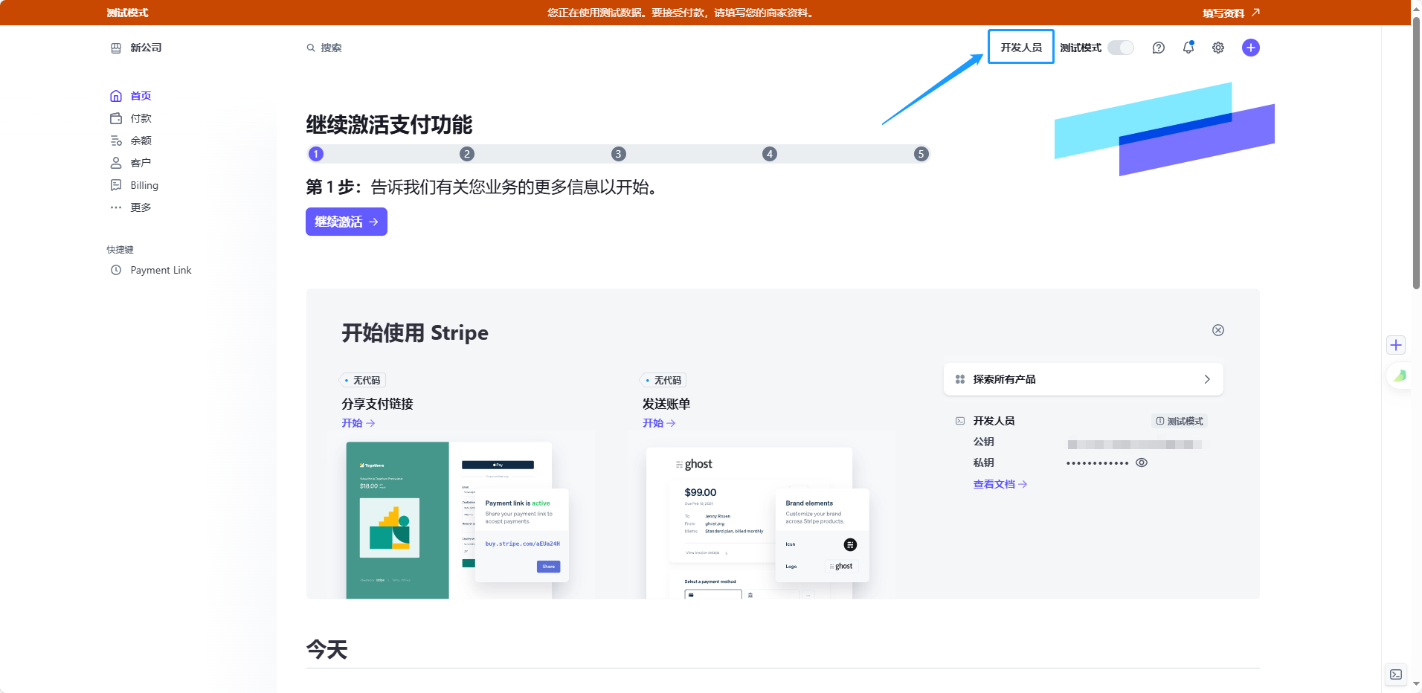1422x693 pixels.
Task: Open the 开发人员 header button
Action: coord(1021,47)
